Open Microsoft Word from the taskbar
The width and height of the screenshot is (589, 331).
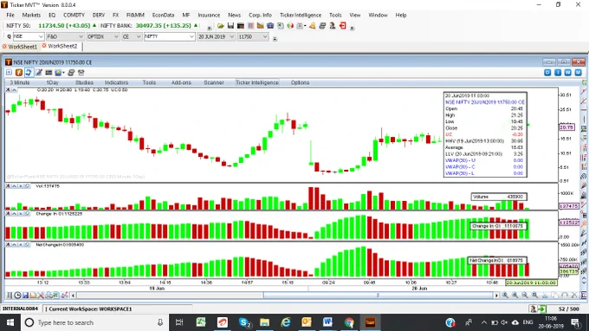coord(327,322)
